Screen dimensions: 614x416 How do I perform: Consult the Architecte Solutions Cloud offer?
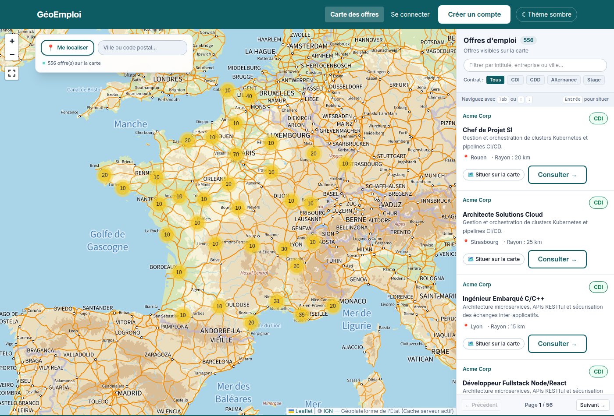pos(557,259)
